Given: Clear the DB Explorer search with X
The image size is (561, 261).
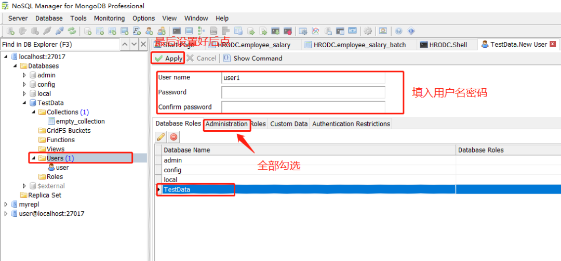Looking at the screenshot, I should 143,44.
